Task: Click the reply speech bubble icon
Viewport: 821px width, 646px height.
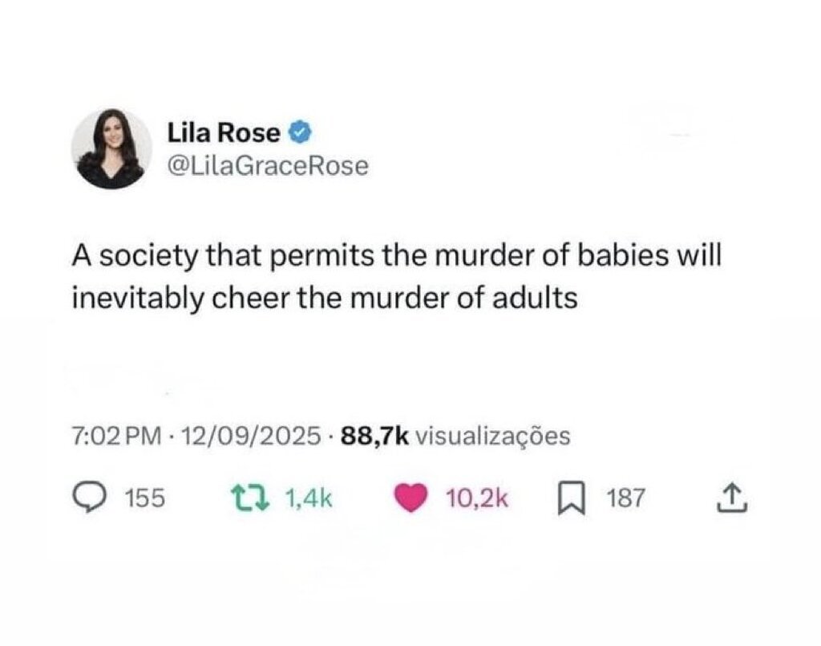Action: 88,498
